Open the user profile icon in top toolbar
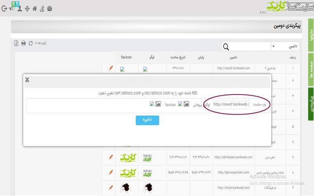The width and height of the screenshot is (314, 196). (20, 9)
